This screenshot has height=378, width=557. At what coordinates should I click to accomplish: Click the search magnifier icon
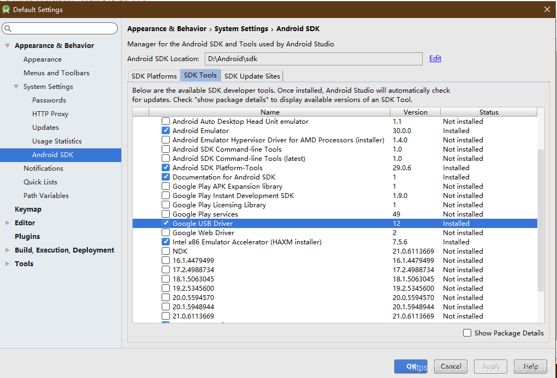[8, 28]
